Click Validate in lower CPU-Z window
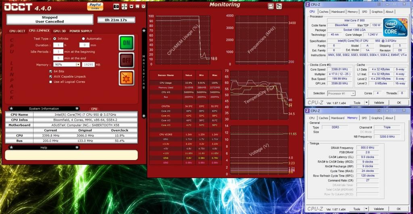Viewport: 413px width, 214px height. point(379,209)
